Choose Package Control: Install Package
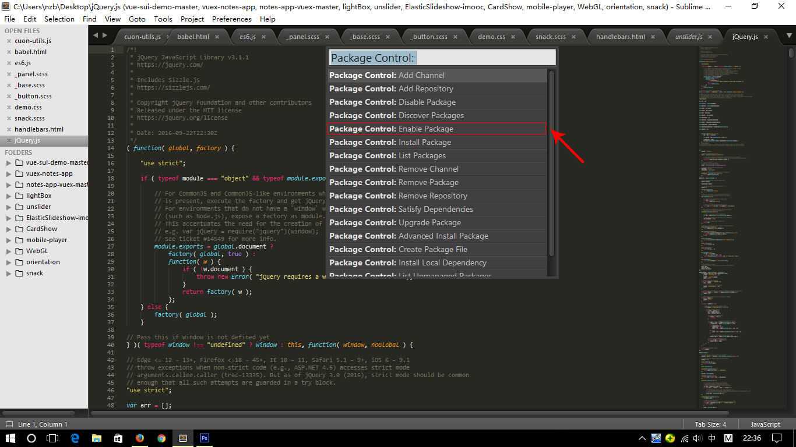This screenshot has width=796, height=447. [437, 143]
